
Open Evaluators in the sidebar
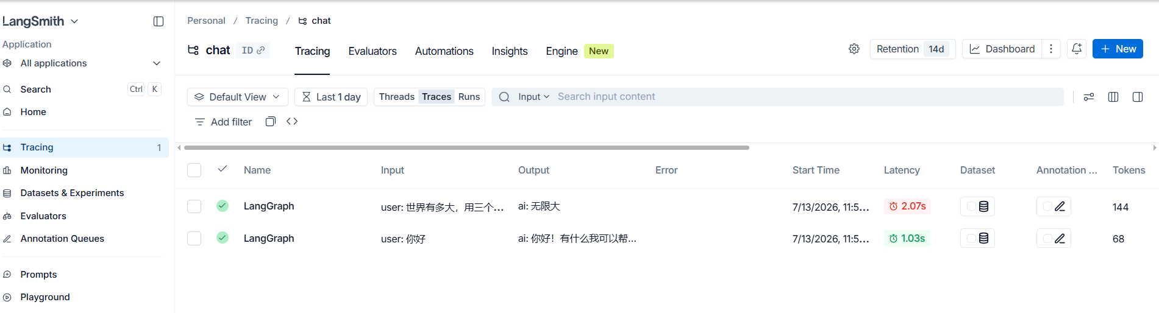84,216
